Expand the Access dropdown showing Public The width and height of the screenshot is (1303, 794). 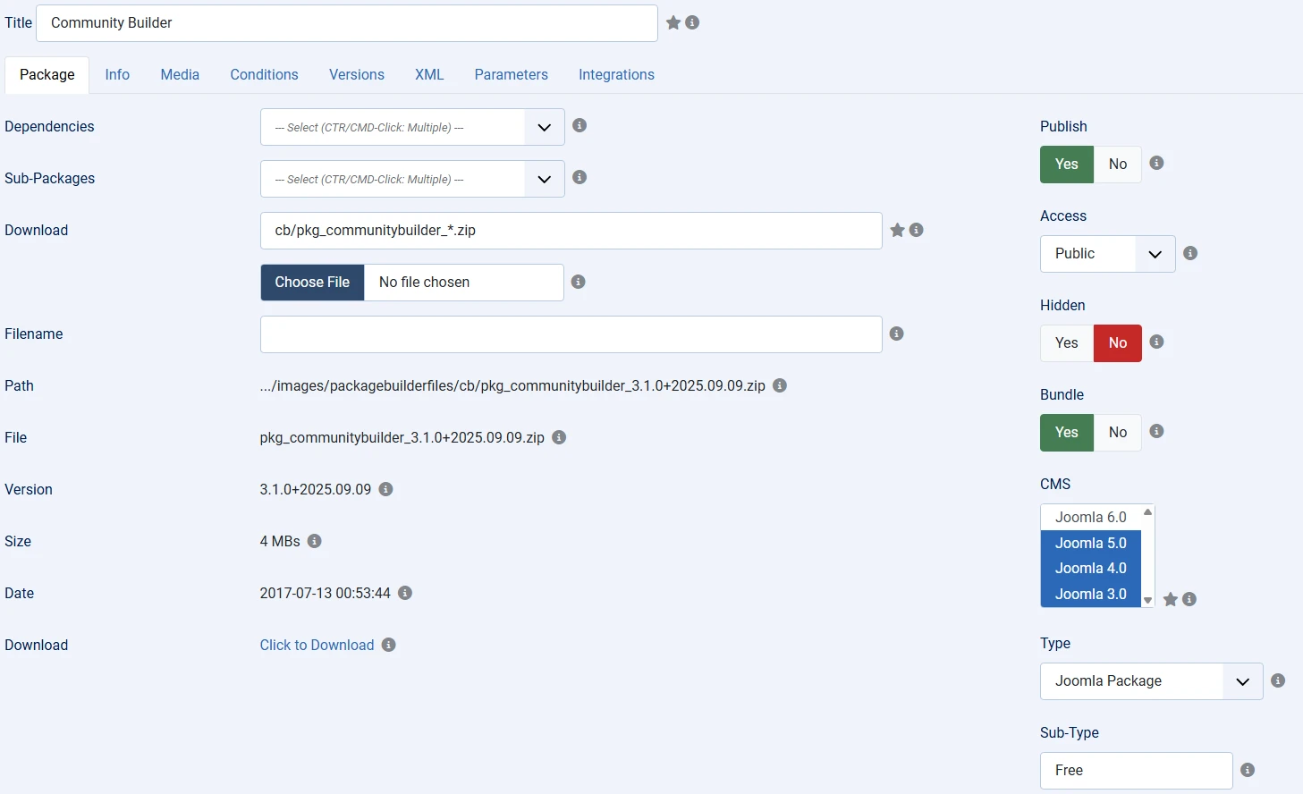(x=1107, y=254)
